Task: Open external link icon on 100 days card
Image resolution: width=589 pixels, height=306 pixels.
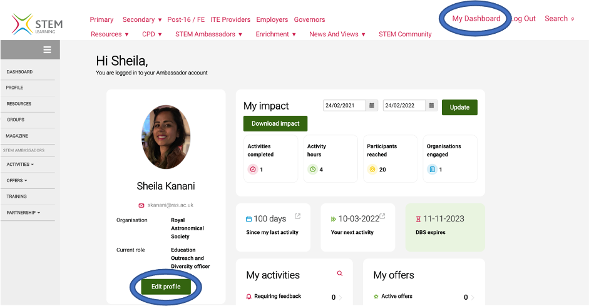Action: tap(297, 217)
